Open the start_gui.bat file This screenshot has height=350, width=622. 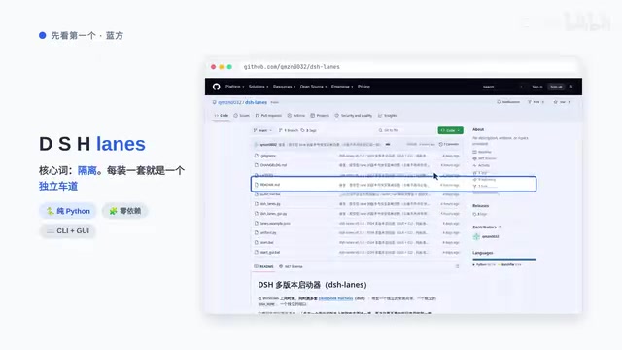(x=270, y=253)
